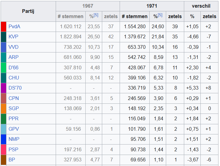The image size is (220, 166).
Task: Open the GPV party page
Action: pos(14,129)
